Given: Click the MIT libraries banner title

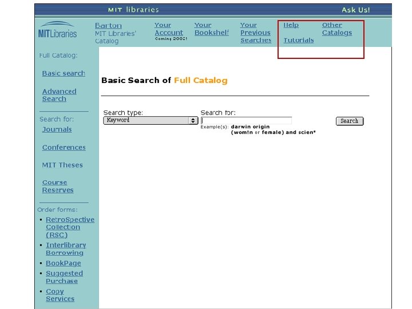Looking at the screenshot, I should coord(133,10).
